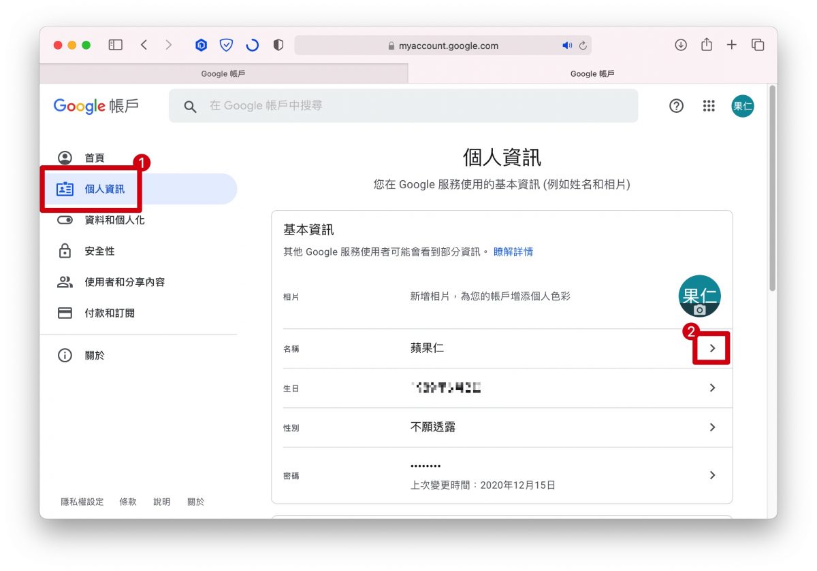Click the 密碼 row label
The height and width of the screenshot is (571, 817).
[291, 476]
